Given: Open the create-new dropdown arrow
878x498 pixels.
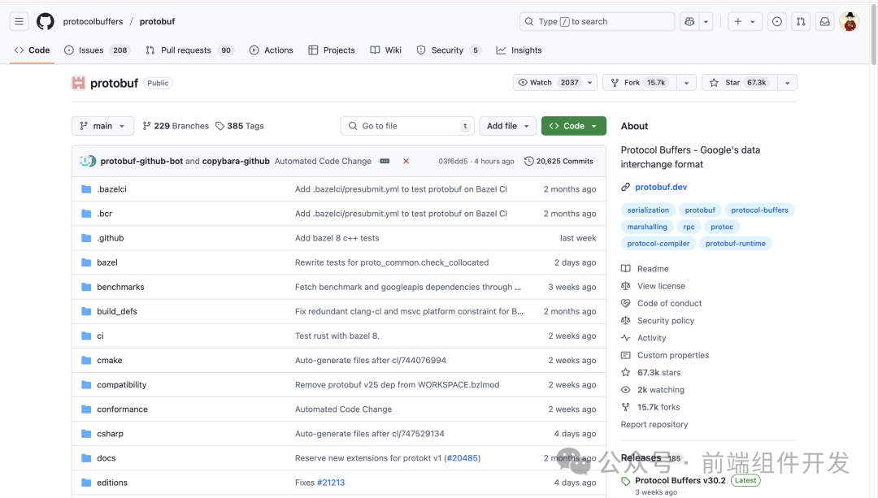Looking at the screenshot, I should pyautogui.click(x=753, y=21).
